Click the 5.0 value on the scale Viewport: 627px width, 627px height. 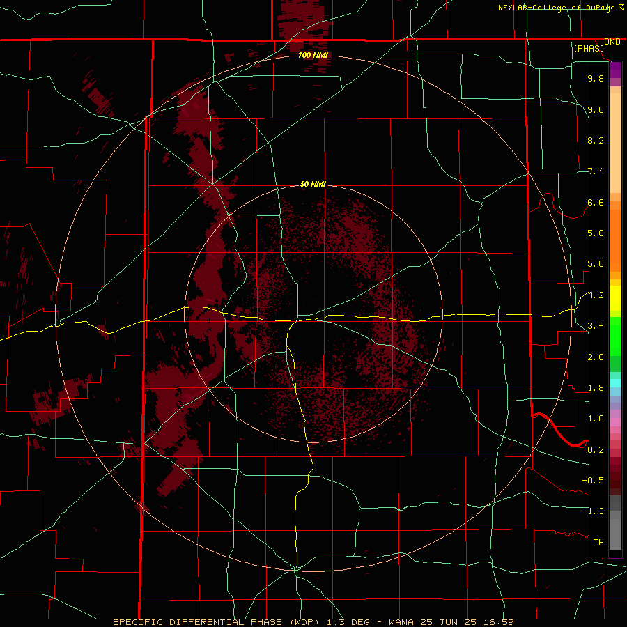pyautogui.click(x=596, y=264)
